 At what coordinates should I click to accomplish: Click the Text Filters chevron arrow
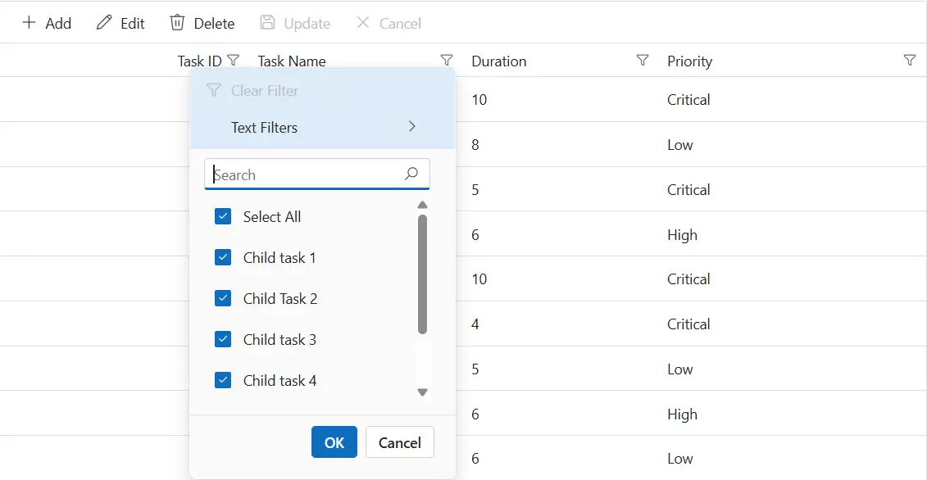412,126
